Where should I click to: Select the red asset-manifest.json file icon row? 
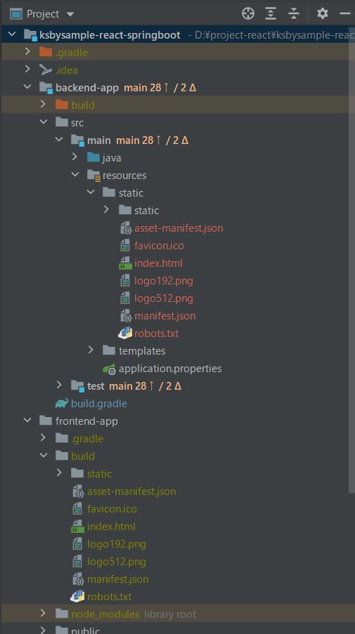127,228
